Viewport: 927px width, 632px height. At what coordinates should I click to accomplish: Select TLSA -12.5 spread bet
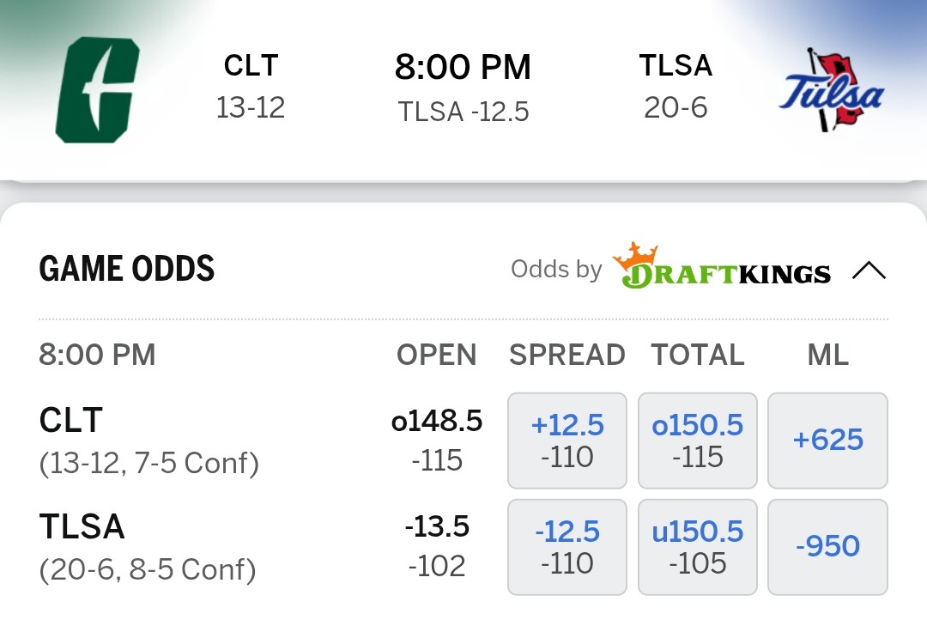(x=567, y=547)
